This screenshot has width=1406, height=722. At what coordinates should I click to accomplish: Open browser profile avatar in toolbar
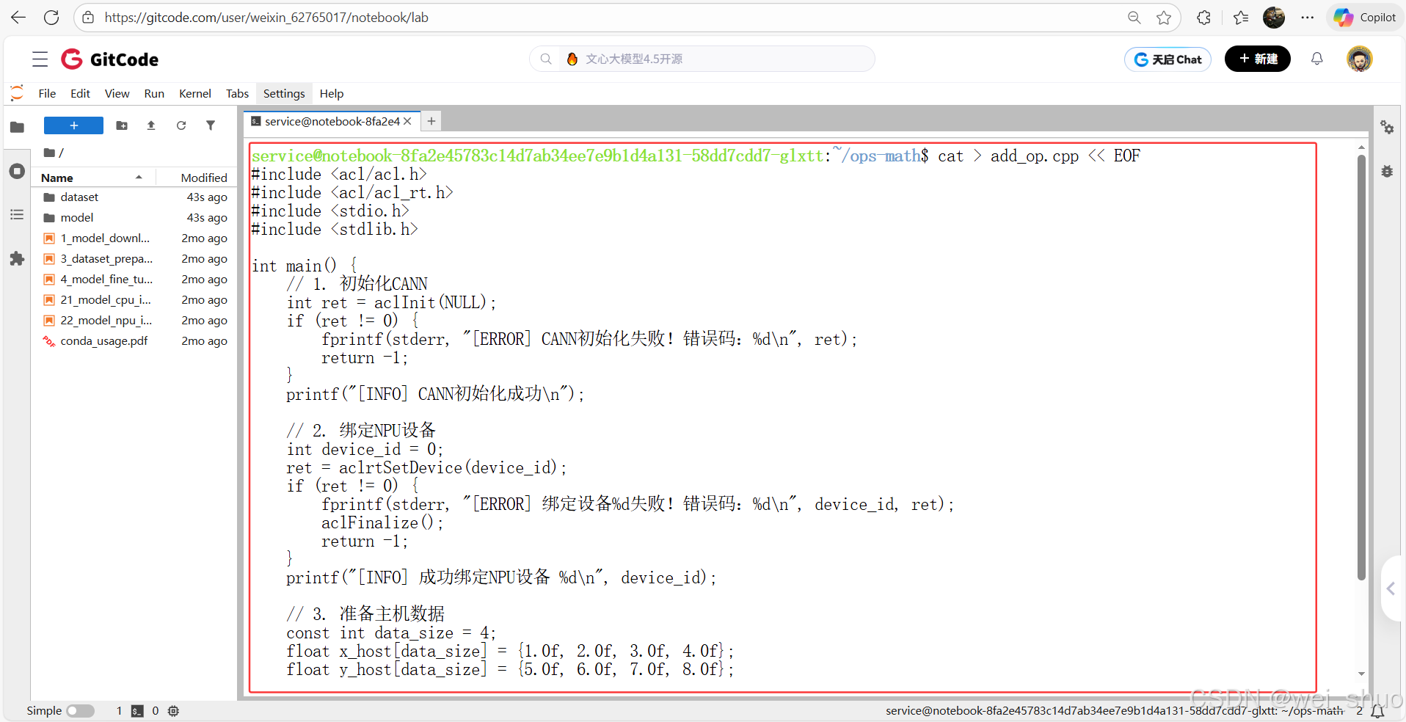1274,18
